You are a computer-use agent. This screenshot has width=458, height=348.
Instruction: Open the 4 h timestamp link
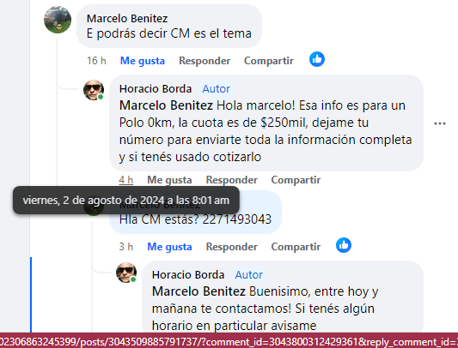[x=126, y=180]
